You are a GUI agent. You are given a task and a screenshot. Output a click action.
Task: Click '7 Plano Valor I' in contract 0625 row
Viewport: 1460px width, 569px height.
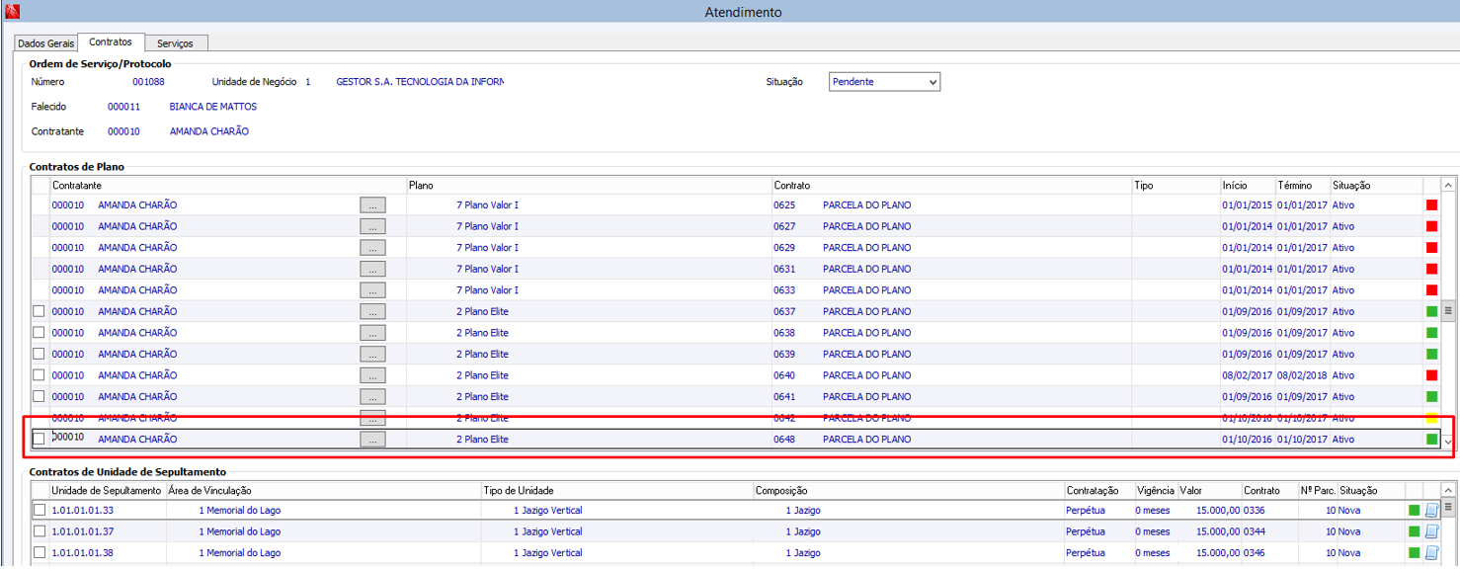point(487,205)
